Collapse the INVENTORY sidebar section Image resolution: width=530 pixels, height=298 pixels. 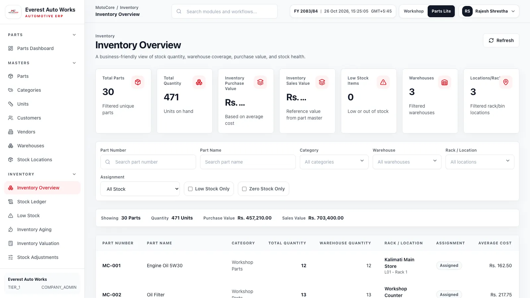pyautogui.click(x=74, y=174)
